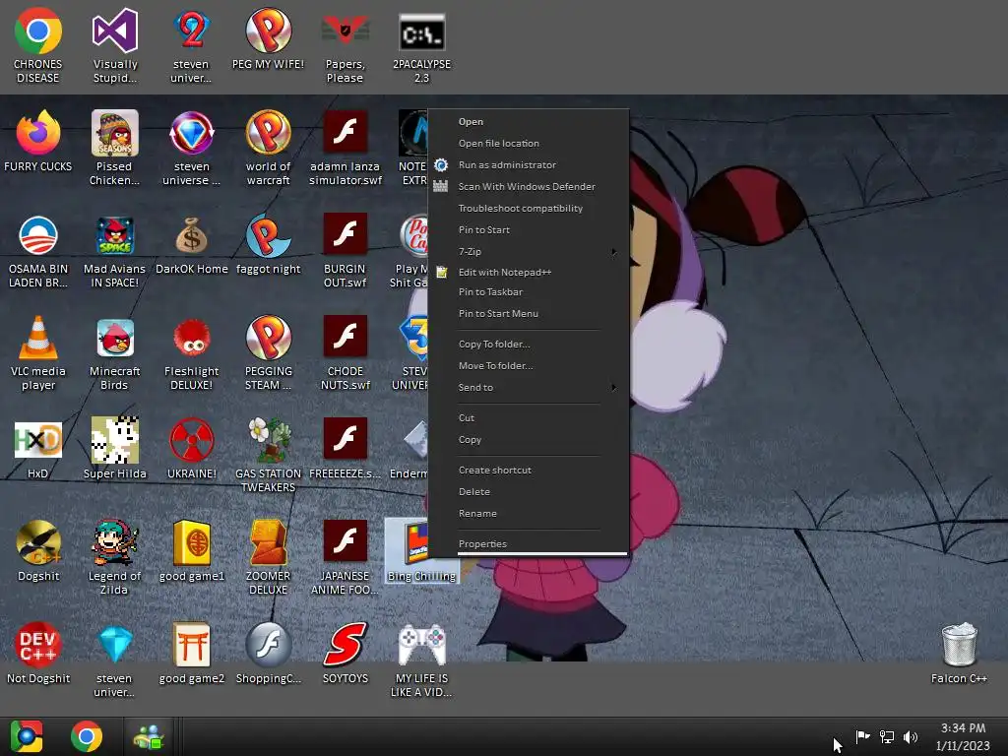
Task: Choose Pin to Start Menu
Action: (x=529, y=314)
